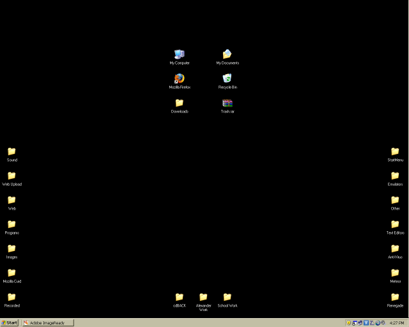Screen dimensions: 409x327
Task: Select the Emulators folder
Action: [395, 176]
